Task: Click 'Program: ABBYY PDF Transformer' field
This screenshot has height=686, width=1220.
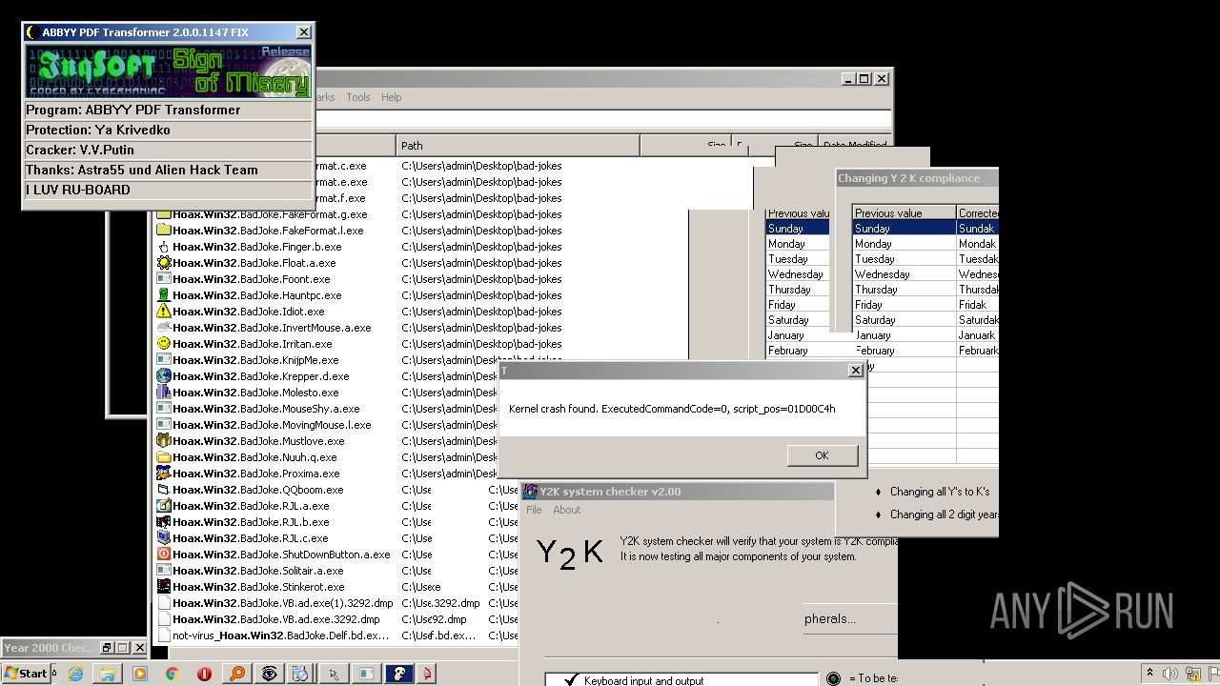Action: (169, 110)
